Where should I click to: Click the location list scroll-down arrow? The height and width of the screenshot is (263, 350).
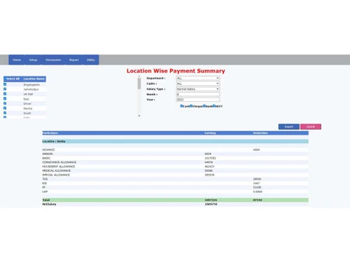coord(139,116)
